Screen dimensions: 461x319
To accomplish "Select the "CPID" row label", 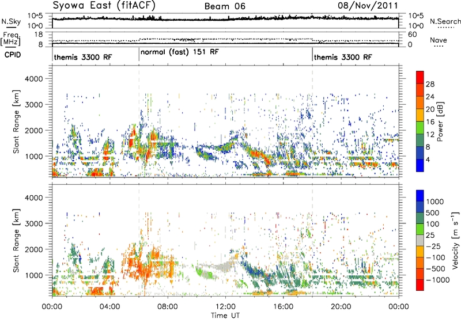I will pyautogui.click(x=13, y=55).
